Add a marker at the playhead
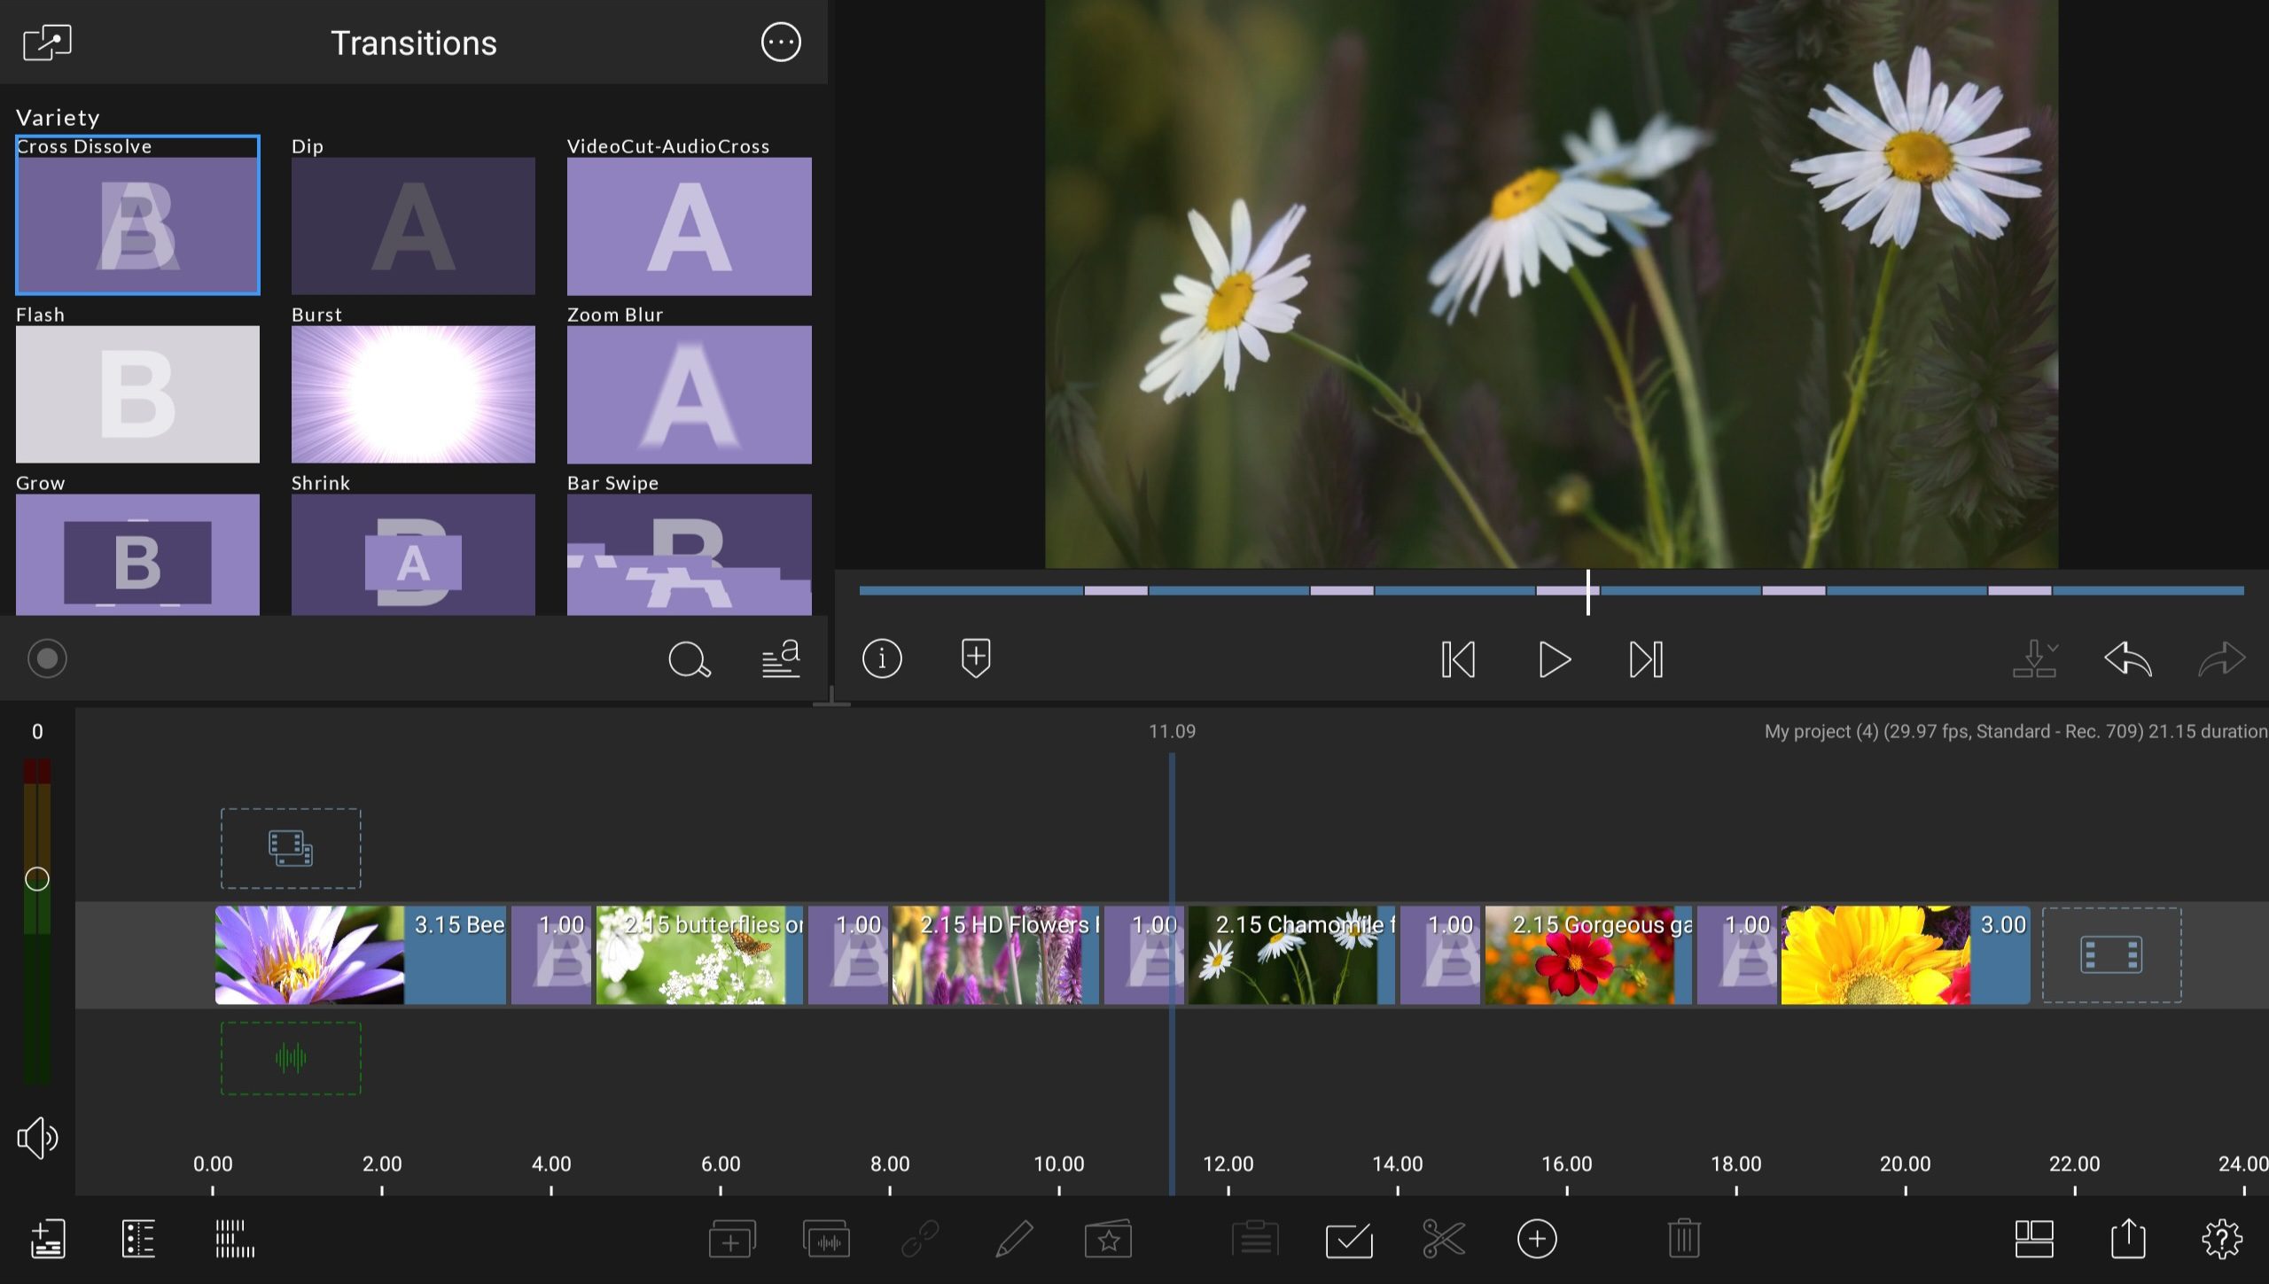 pyautogui.click(x=974, y=659)
